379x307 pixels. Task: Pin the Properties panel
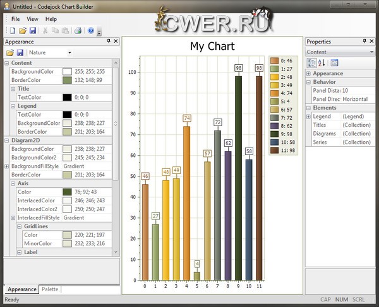pyautogui.click(x=364, y=41)
